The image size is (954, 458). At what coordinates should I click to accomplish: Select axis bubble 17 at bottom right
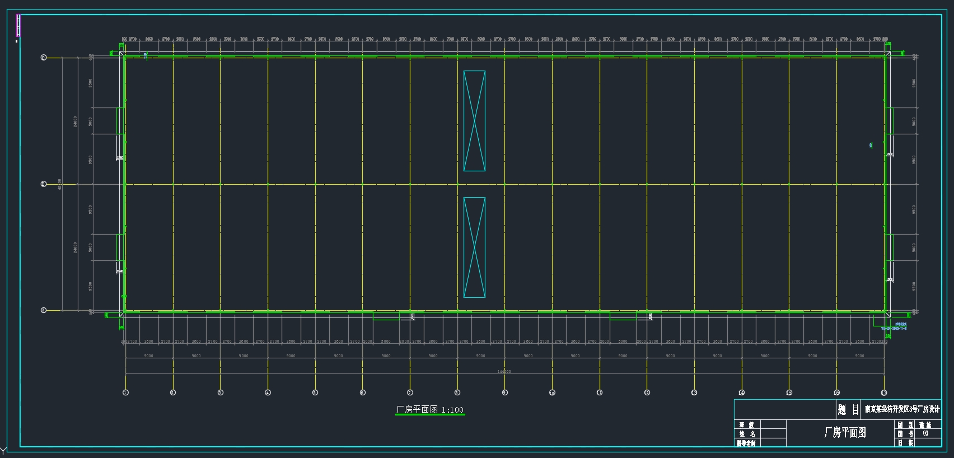tap(884, 393)
